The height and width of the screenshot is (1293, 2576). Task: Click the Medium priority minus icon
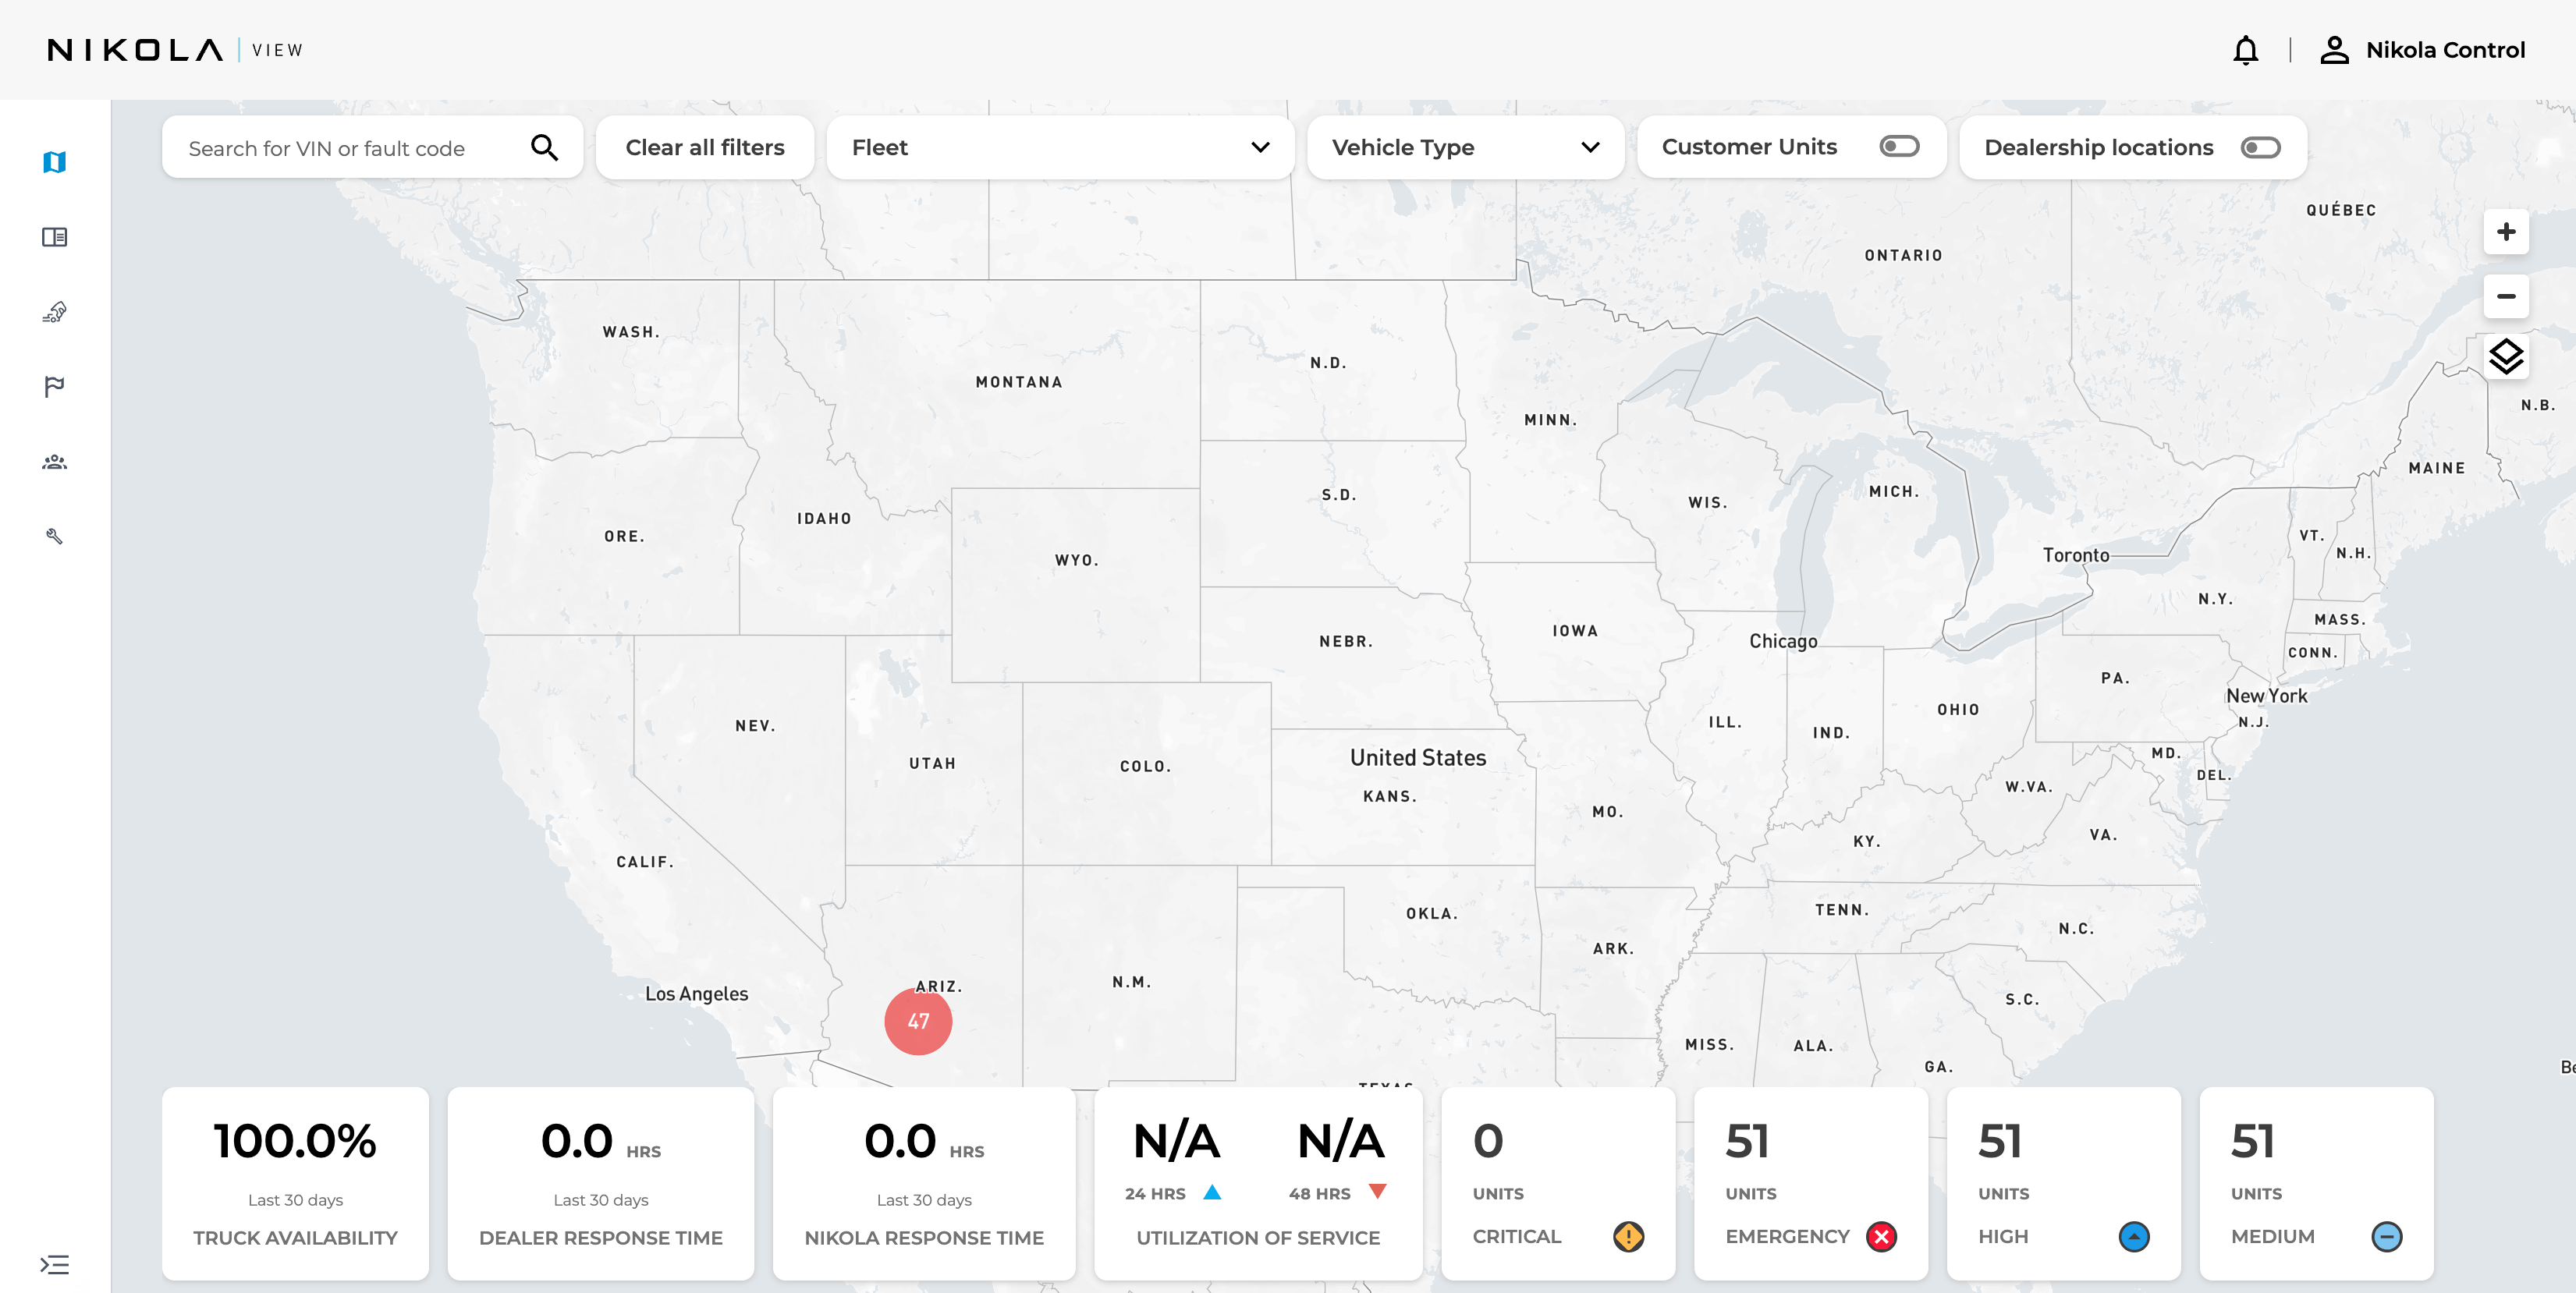point(2387,1237)
